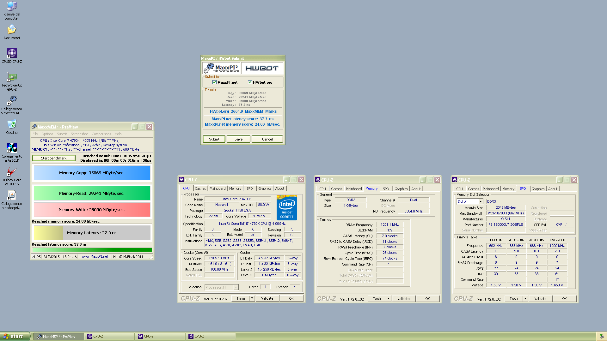This screenshot has height=341, width=607.
Task: Click Core Speed 6105.13 MHz value
Action: pyautogui.click(x=219, y=258)
